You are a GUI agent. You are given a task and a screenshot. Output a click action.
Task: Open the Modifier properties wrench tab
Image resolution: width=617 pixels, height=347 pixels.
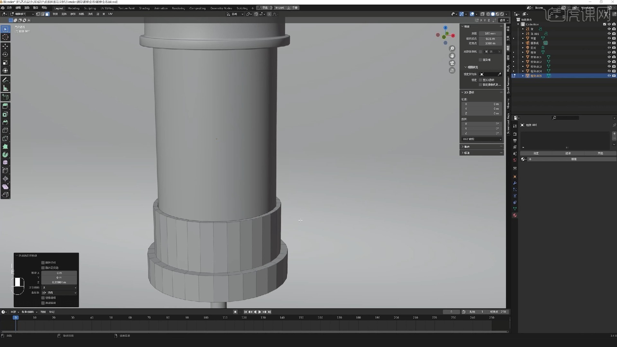(x=515, y=183)
